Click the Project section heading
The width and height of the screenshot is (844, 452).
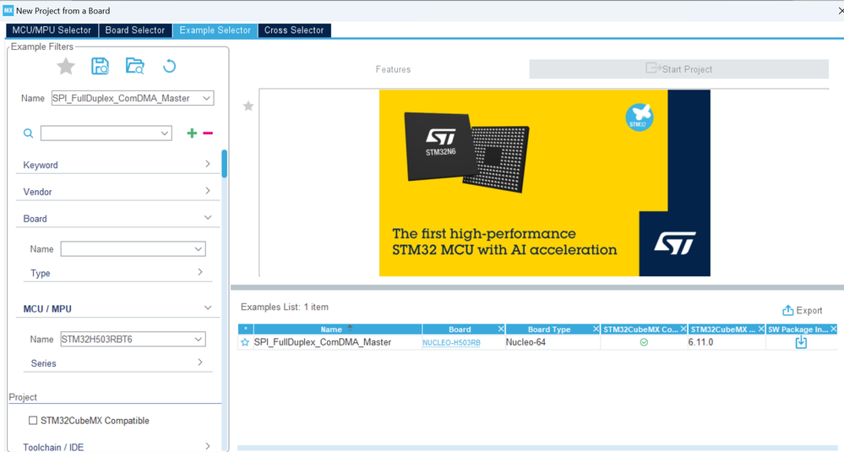[23, 397]
